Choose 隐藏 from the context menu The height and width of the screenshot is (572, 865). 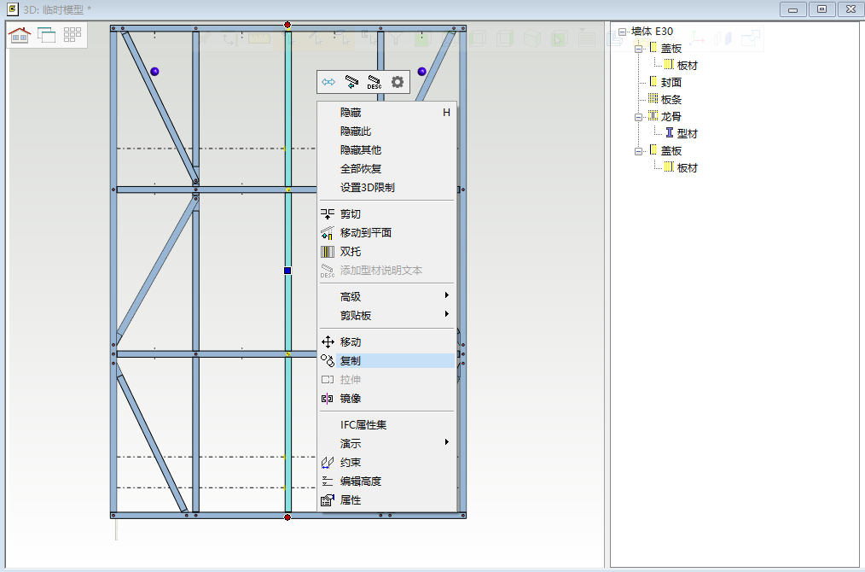(x=386, y=113)
